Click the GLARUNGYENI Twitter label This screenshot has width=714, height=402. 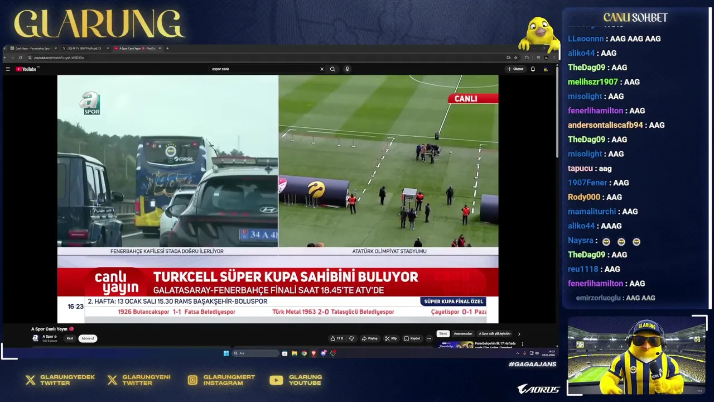(146, 380)
